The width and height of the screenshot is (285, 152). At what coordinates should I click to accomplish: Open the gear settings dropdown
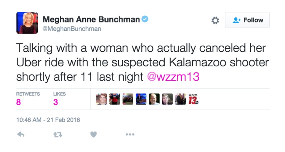[x=215, y=20]
